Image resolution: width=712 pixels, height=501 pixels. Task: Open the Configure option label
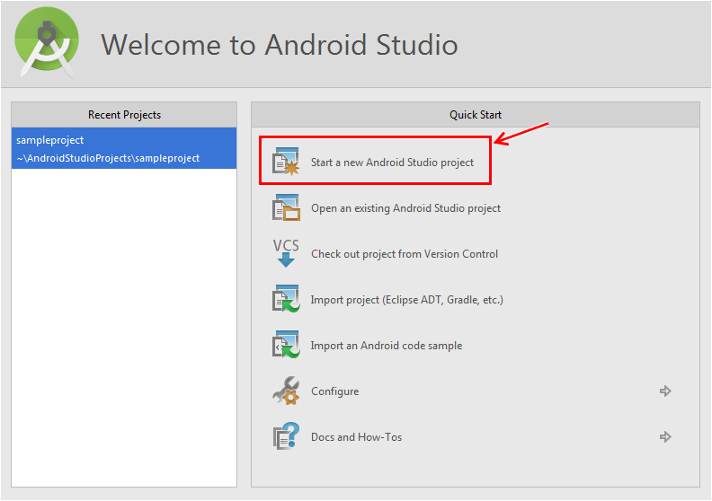[x=334, y=391]
